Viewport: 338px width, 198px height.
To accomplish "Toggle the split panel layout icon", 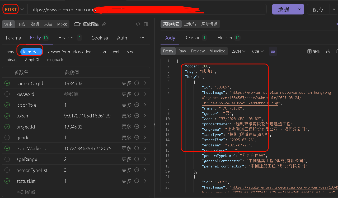I will 146,24.
